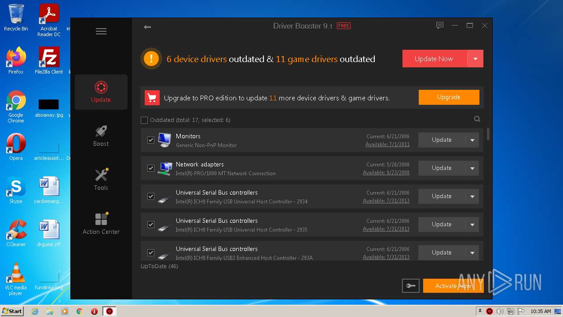Expand Update dropdown for USB Controller 2935
This screenshot has width=563, height=317.
click(x=472, y=225)
